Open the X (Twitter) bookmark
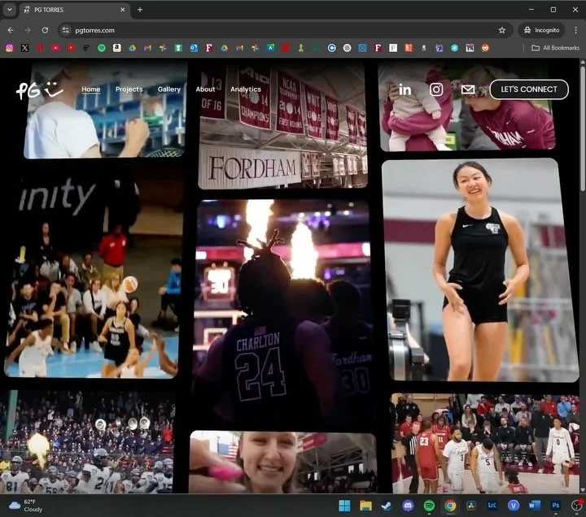This screenshot has width=586, height=517. point(24,48)
